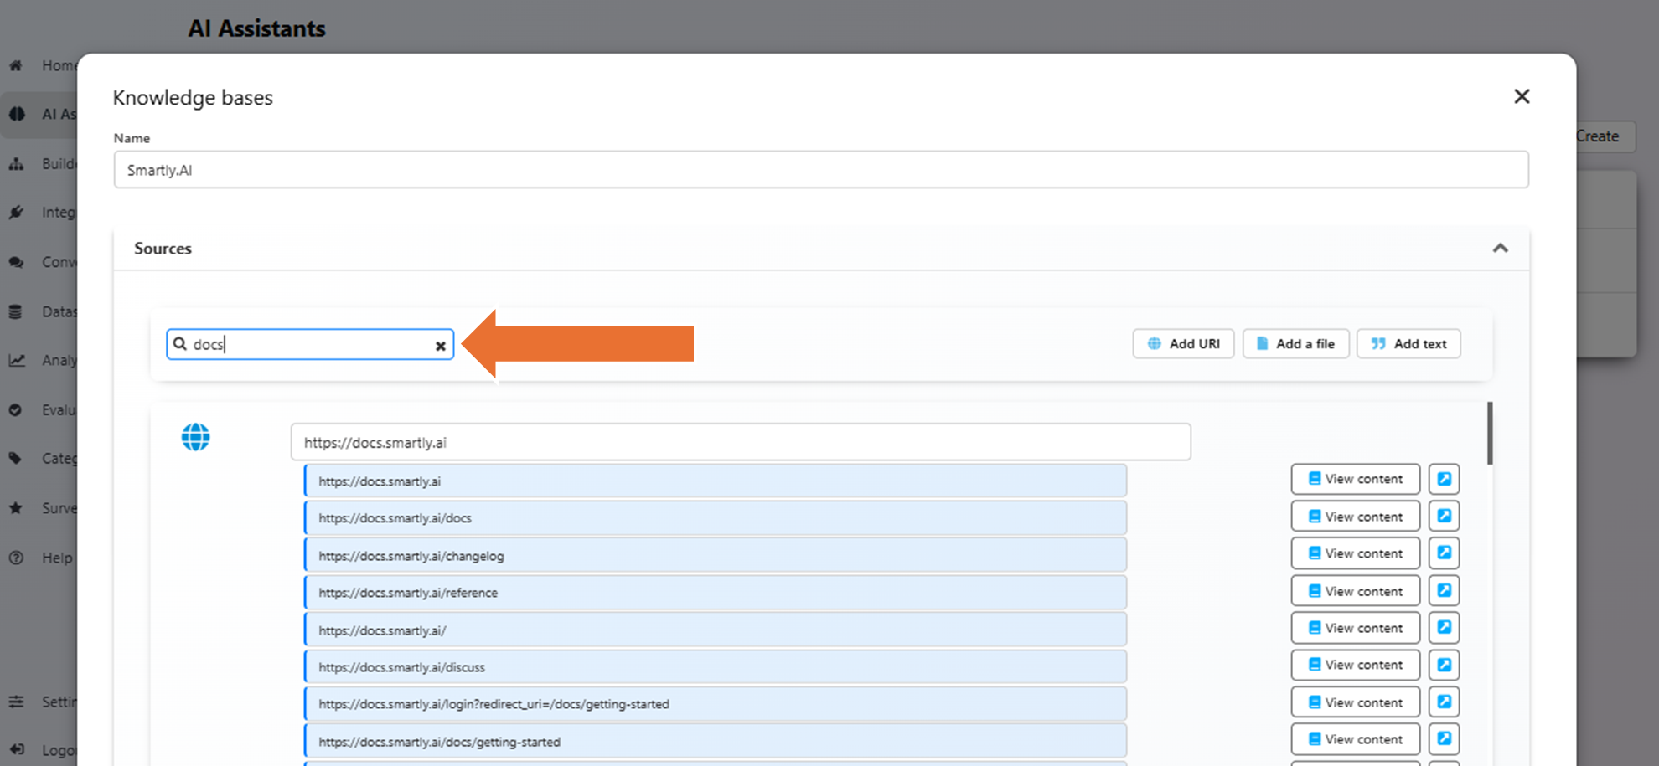Click the Home icon in sidebar

(16, 65)
